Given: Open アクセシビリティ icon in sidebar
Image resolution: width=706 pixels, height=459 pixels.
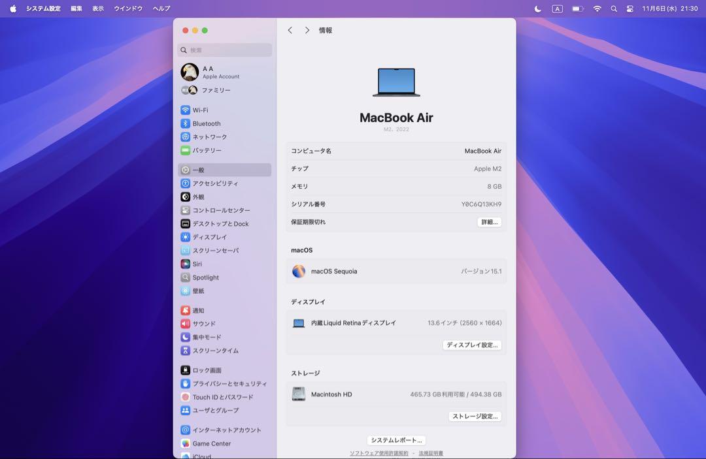Looking at the screenshot, I should pyautogui.click(x=185, y=183).
